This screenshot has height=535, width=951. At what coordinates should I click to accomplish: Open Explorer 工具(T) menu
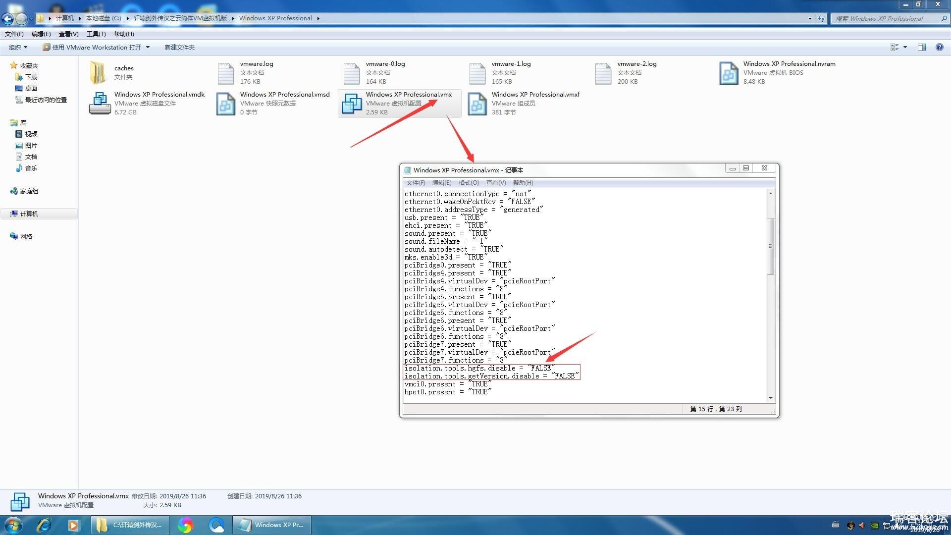tap(96, 34)
